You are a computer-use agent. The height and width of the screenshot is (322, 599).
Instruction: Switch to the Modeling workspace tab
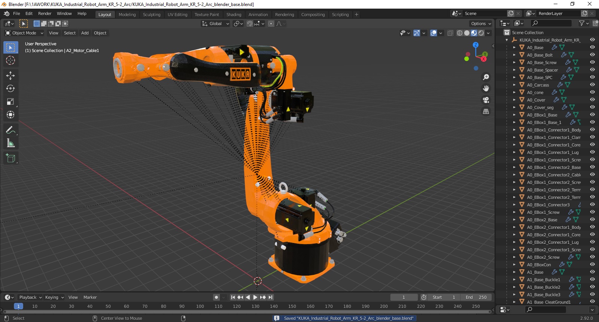(127, 15)
